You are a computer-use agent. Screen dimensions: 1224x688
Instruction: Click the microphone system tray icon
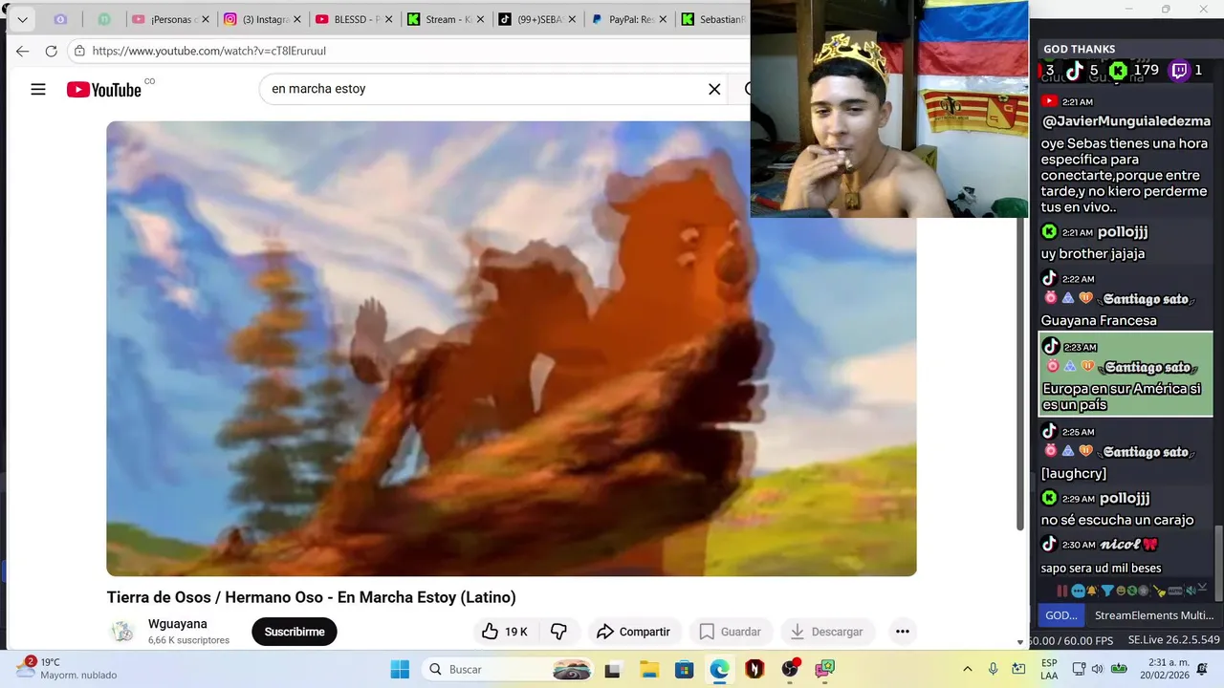pos(994,669)
